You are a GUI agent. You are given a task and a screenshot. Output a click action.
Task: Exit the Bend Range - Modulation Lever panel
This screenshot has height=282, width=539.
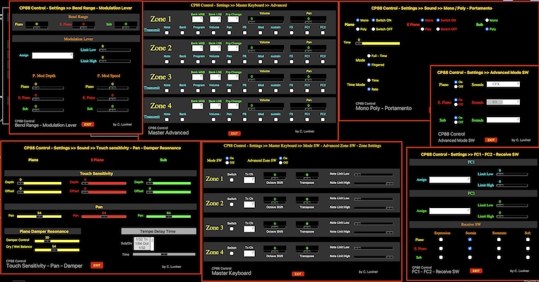pyautogui.click(x=88, y=124)
